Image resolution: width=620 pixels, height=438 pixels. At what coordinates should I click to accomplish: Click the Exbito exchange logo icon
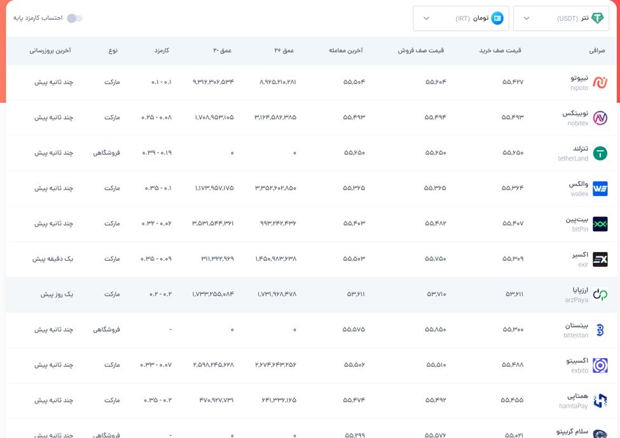point(600,365)
